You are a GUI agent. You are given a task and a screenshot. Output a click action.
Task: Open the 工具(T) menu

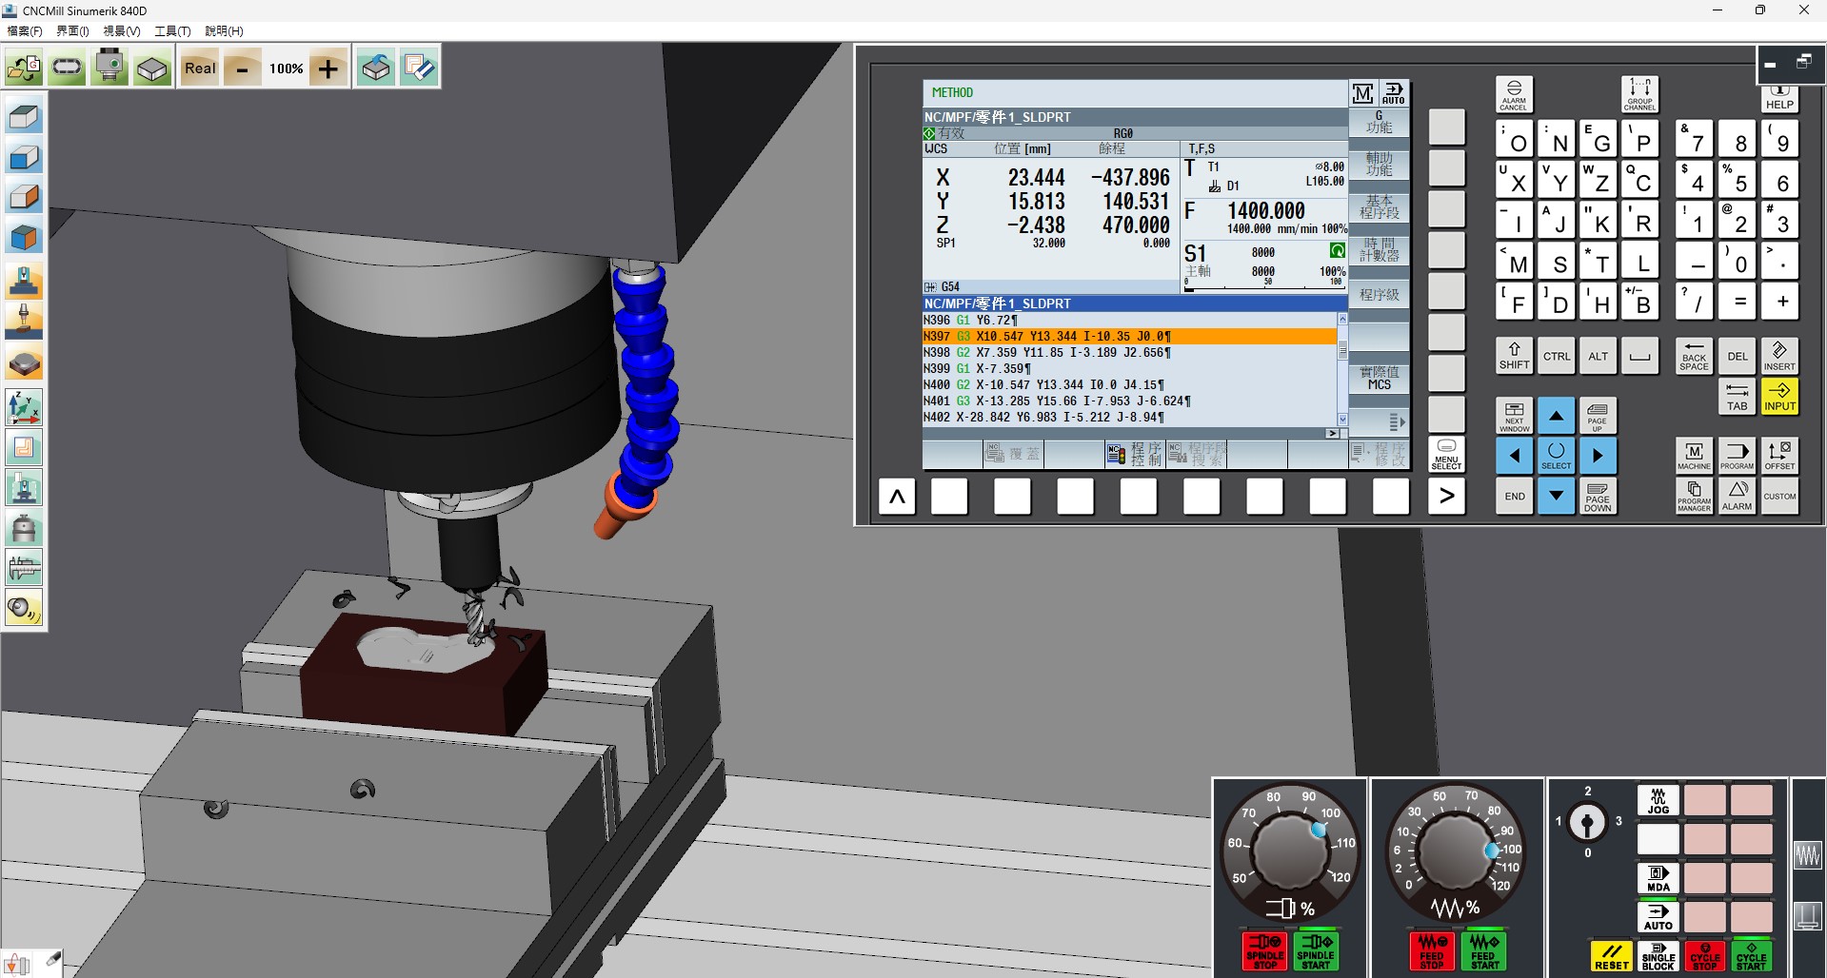click(172, 31)
